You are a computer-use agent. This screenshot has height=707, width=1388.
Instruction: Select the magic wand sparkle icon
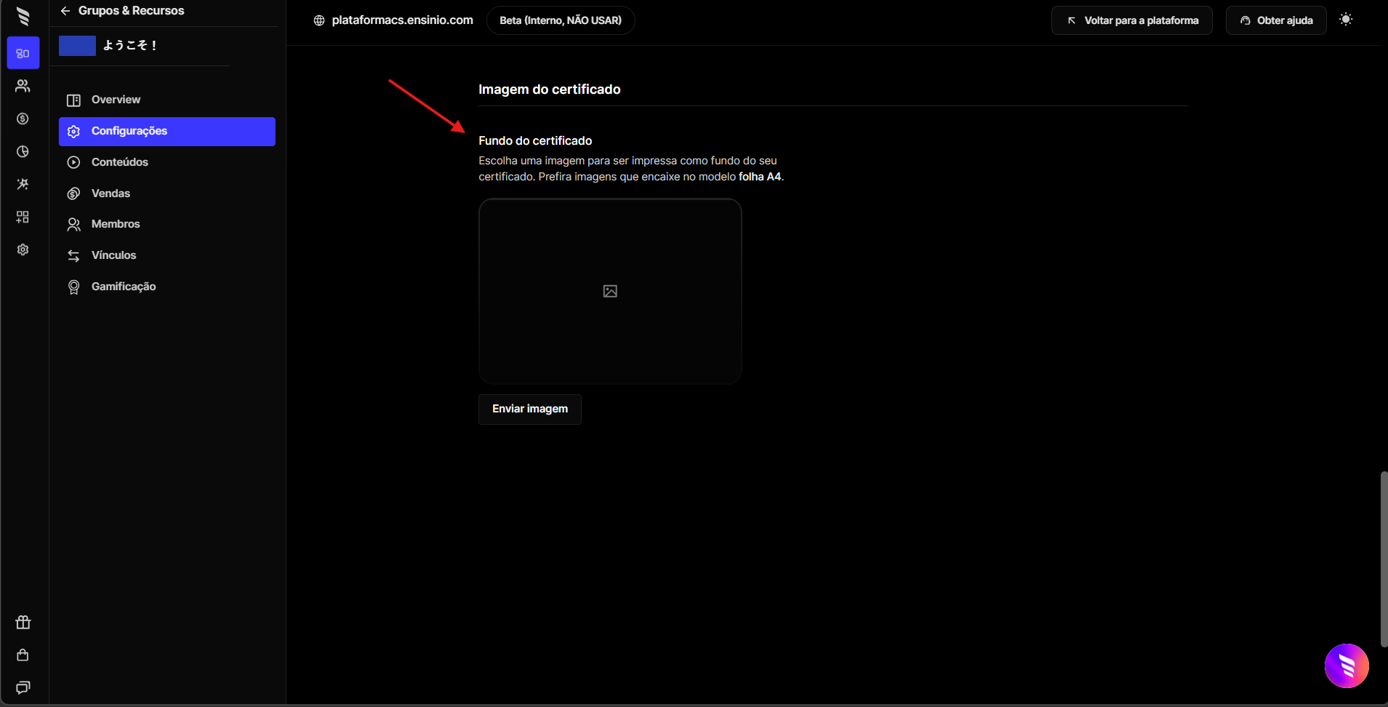pos(23,184)
